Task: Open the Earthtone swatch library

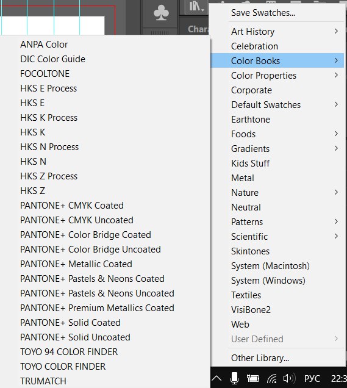Action: coord(277,120)
